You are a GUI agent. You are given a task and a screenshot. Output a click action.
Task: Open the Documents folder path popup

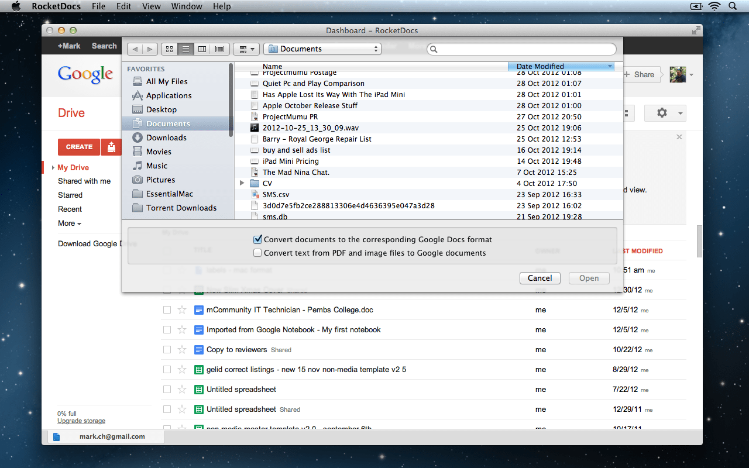click(322, 49)
